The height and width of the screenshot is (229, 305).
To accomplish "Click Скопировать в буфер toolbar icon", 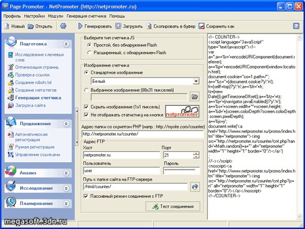I will pos(149,26).
